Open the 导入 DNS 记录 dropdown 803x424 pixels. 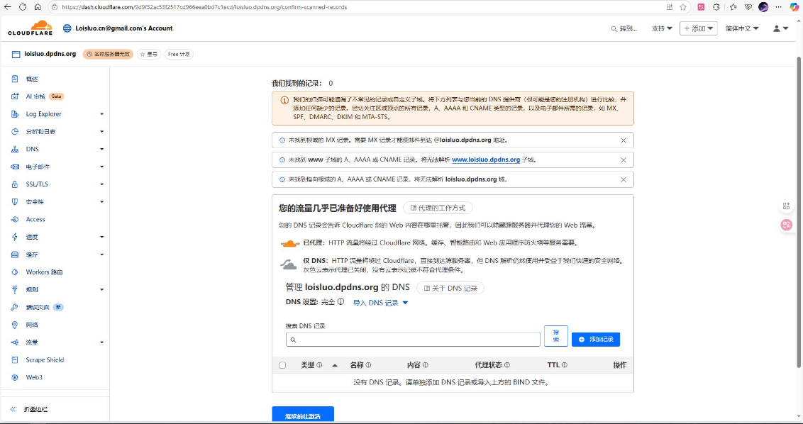380,303
